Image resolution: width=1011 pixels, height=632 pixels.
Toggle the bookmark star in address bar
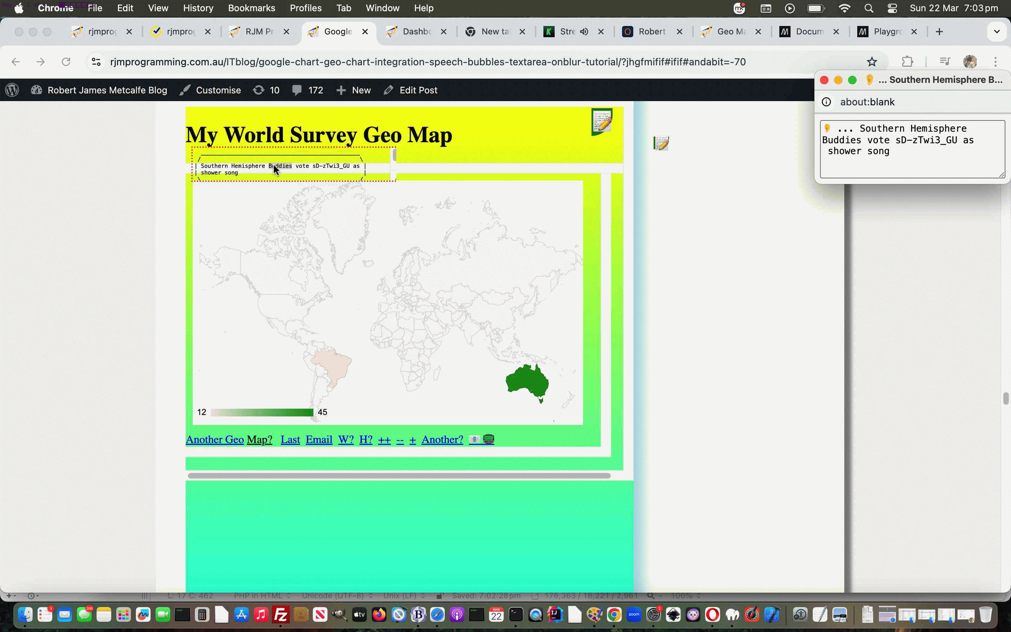[872, 61]
